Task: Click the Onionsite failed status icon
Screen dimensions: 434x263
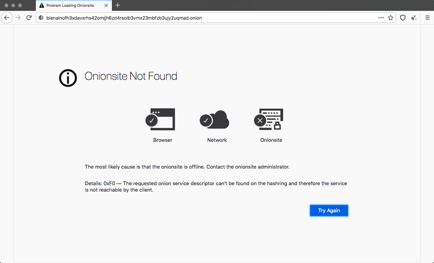Action: click(269, 119)
